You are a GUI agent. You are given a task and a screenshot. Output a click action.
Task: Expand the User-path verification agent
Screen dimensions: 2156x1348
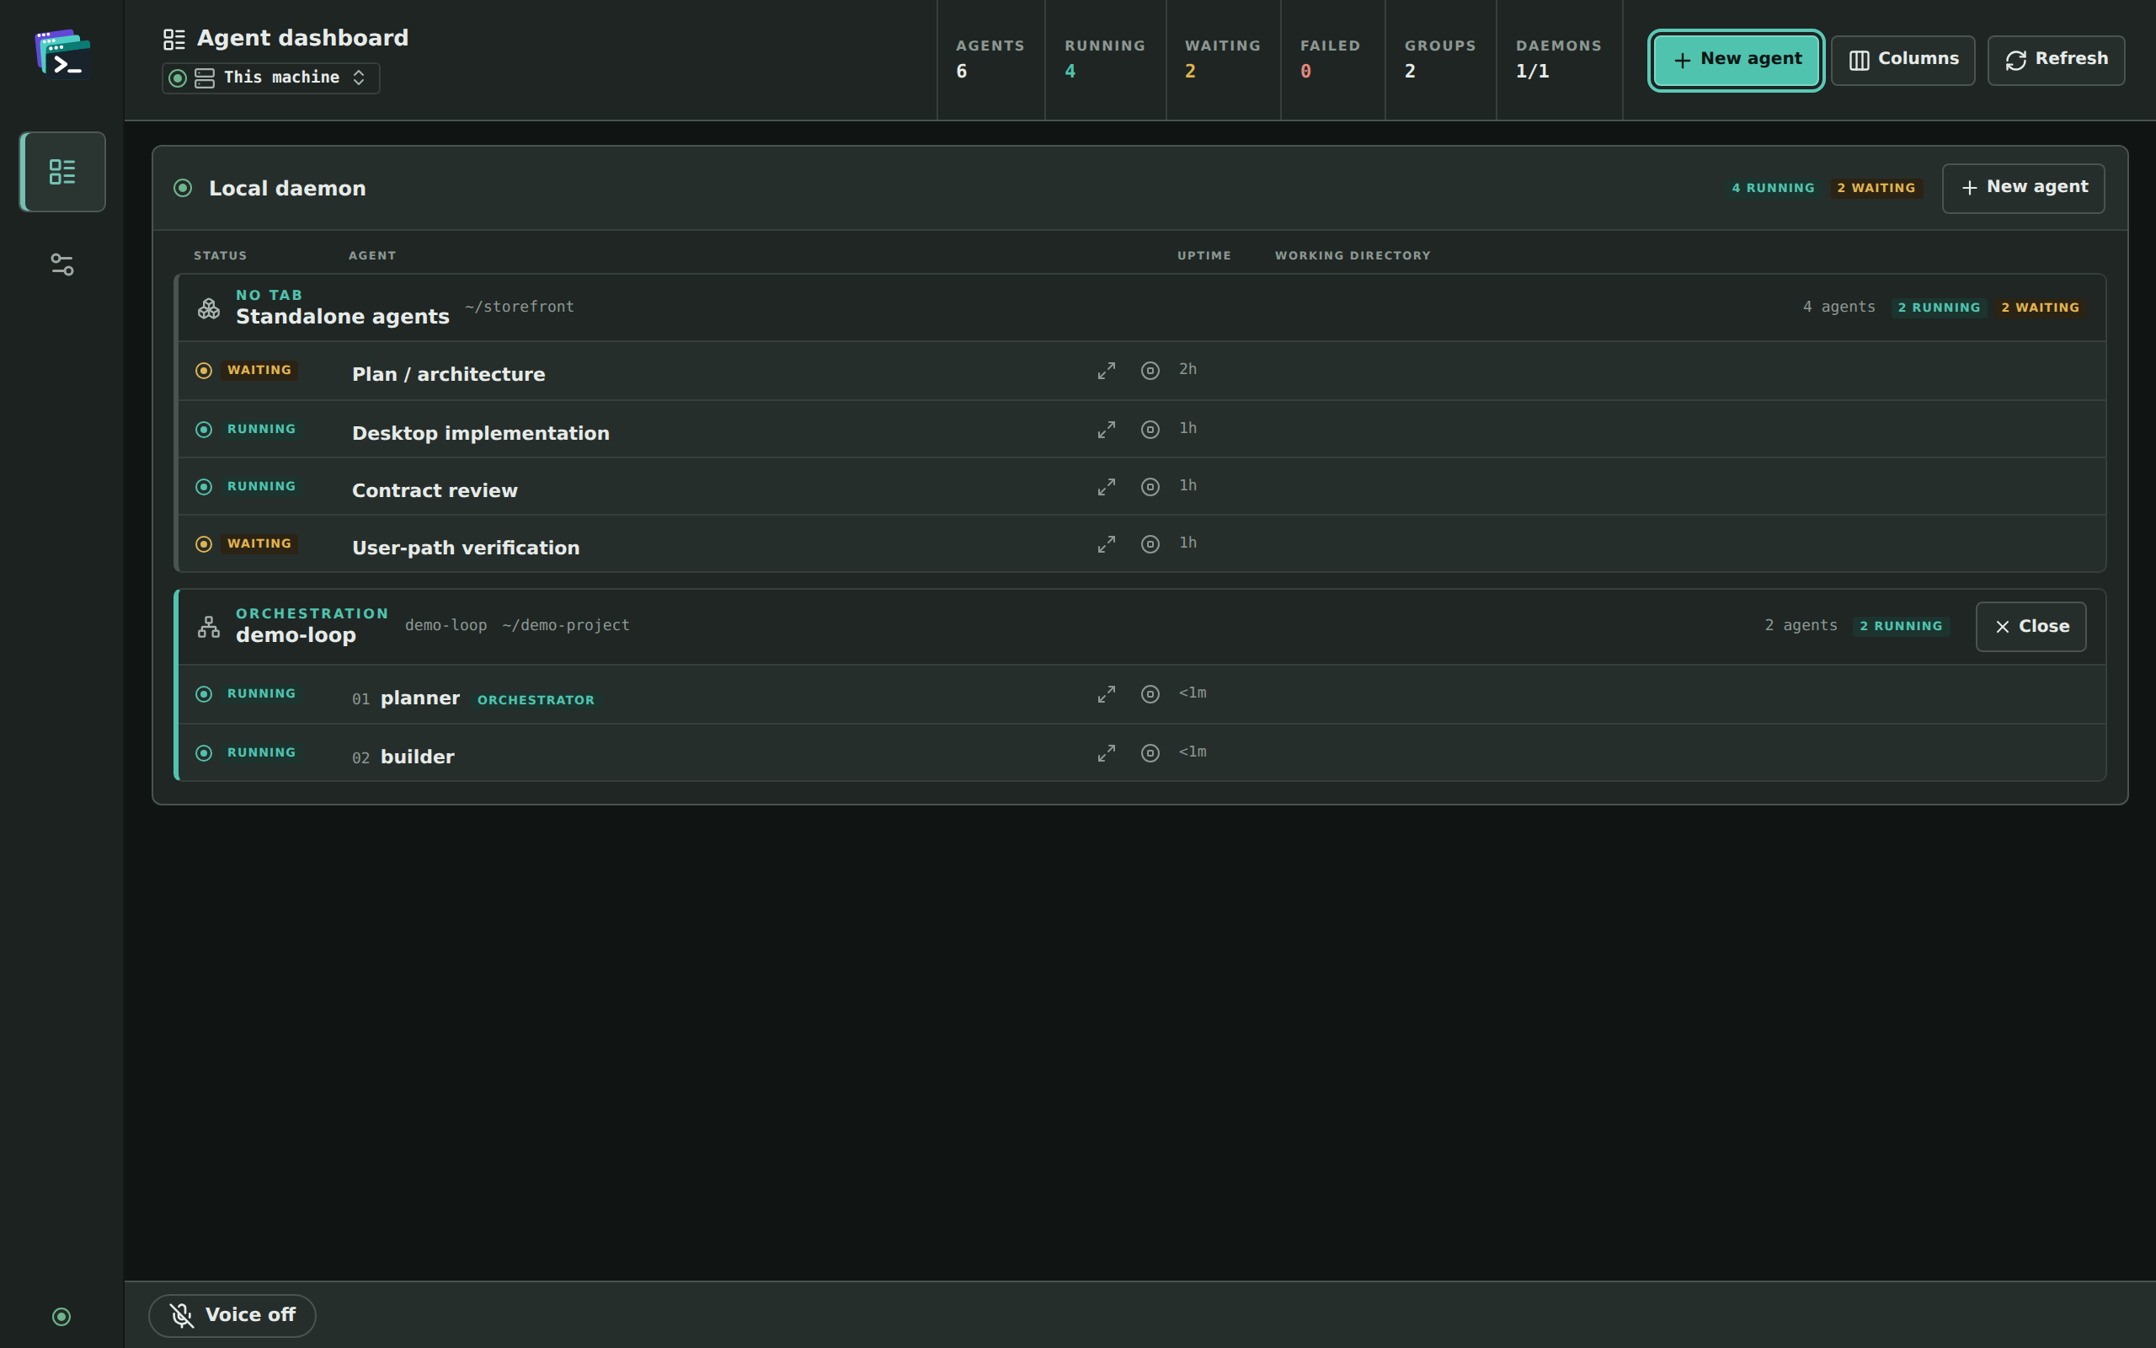pos(1107,544)
